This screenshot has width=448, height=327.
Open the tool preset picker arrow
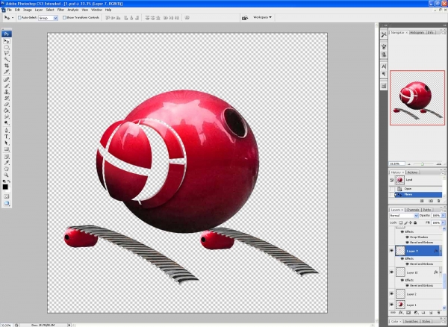pyautogui.click(x=12, y=18)
